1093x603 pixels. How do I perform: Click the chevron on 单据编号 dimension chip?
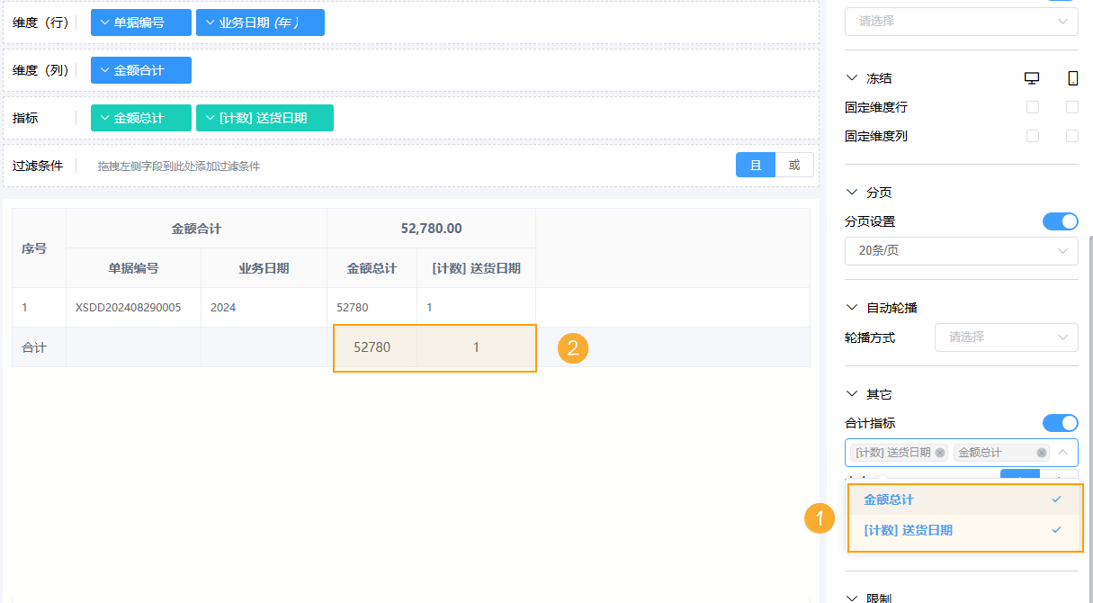105,22
